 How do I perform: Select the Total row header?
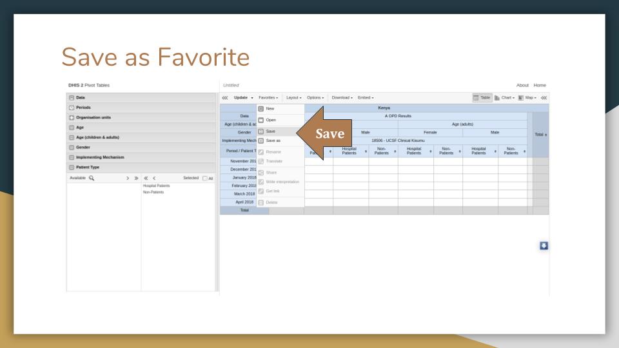click(x=244, y=210)
